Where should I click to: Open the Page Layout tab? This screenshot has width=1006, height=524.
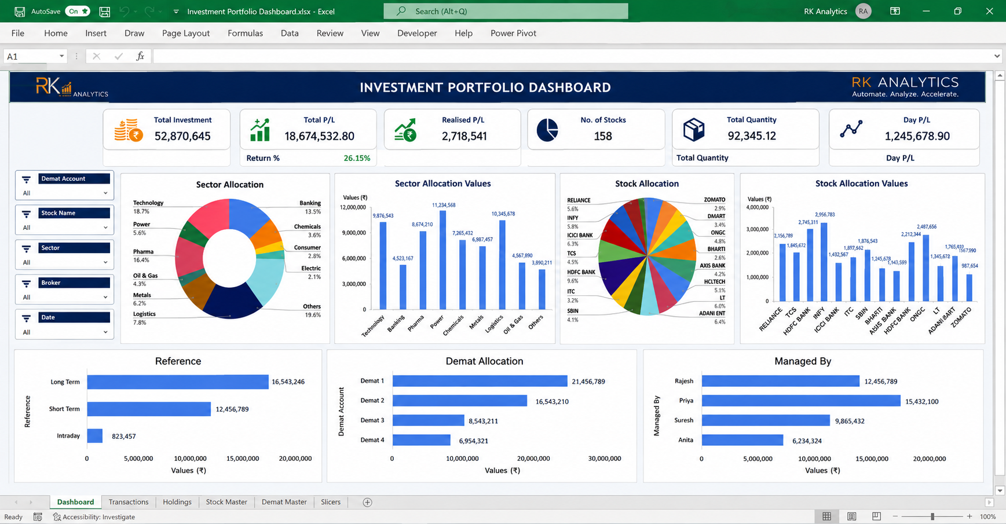[186, 33]
